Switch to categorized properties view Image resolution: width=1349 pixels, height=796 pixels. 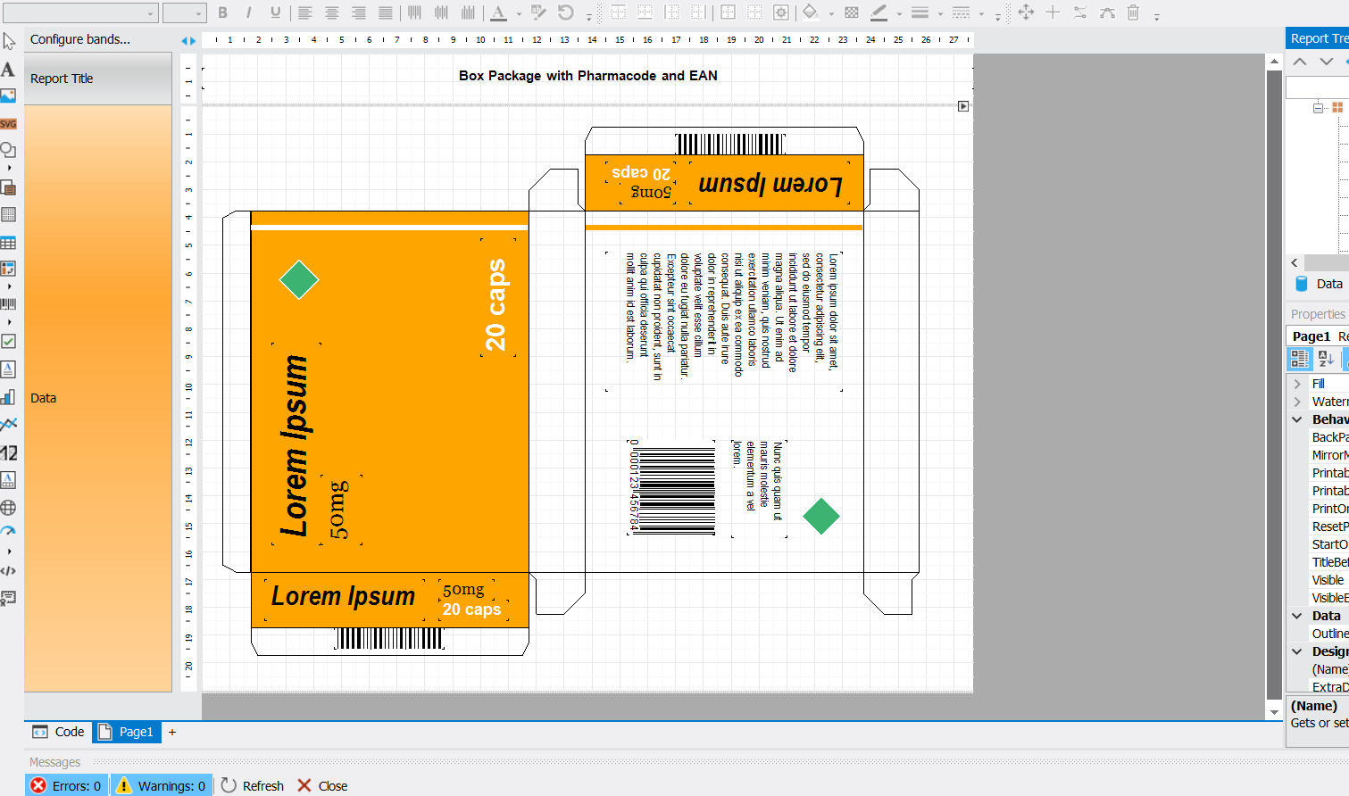(x=1299, y=359)
